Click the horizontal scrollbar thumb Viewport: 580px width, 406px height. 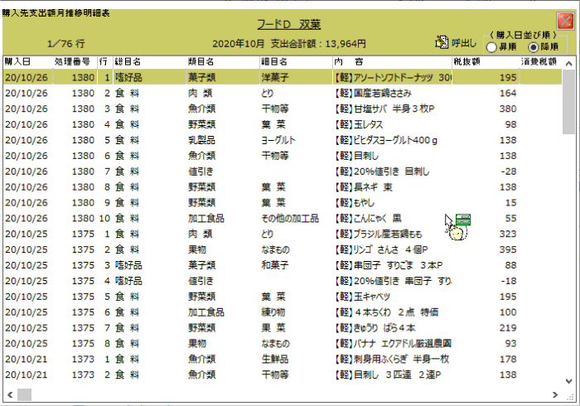[24, 394]
